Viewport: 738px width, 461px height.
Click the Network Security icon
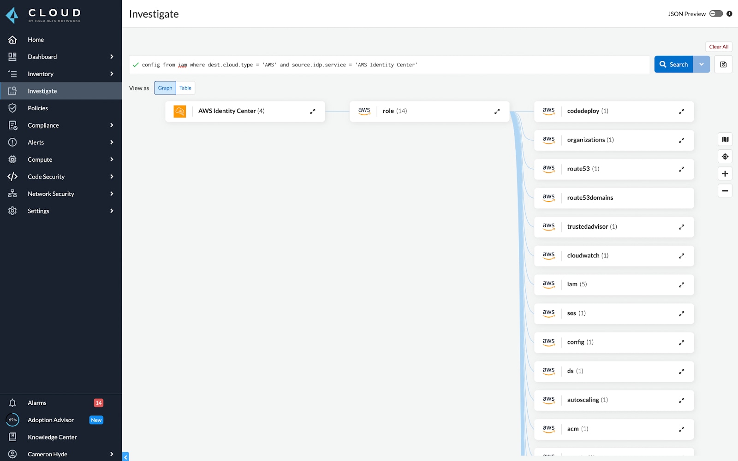pyautogui.click(x=12, y=194)
